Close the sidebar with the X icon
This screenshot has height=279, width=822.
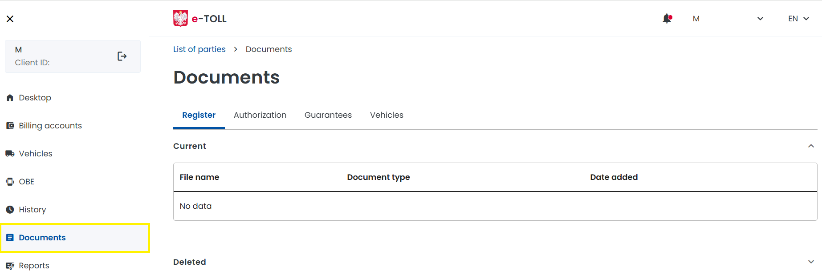[10, 19]
